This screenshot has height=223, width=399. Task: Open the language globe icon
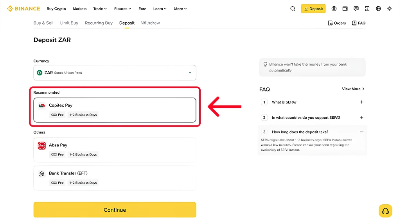[x=378, y=9]
